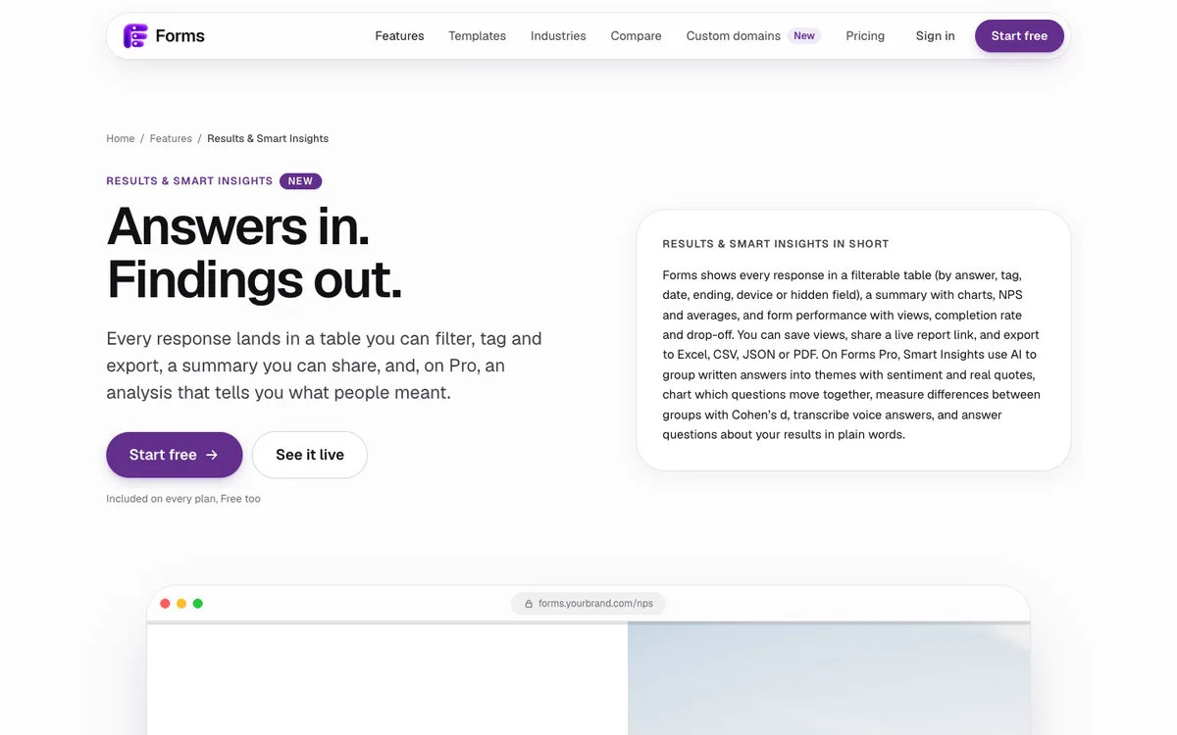Click Start free button in header

pyautogui.click(x=1019, y=36)
